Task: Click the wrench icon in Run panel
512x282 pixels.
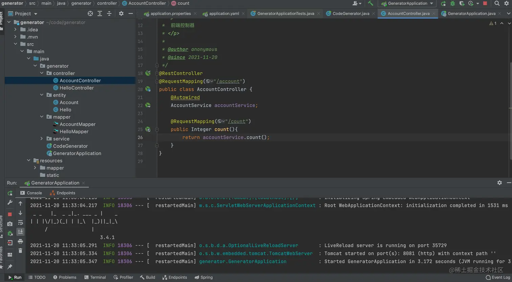Action: coord(10,202)
